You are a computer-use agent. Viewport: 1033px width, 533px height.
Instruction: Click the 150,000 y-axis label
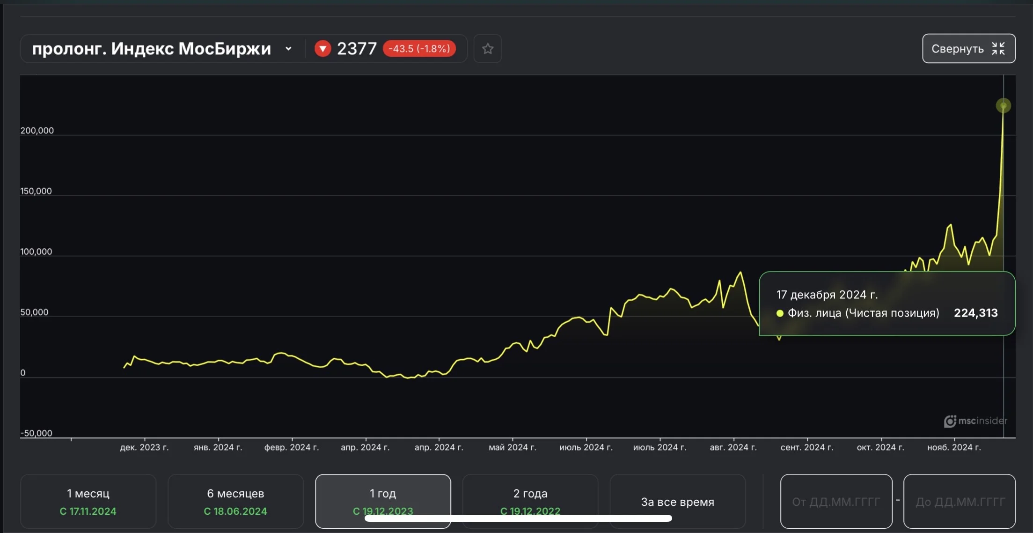[x=36, y=191]
